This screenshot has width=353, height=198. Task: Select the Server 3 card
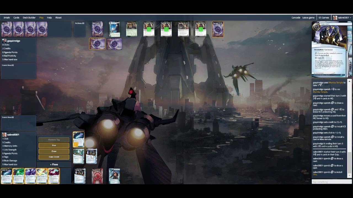click(x=149, y=29)
